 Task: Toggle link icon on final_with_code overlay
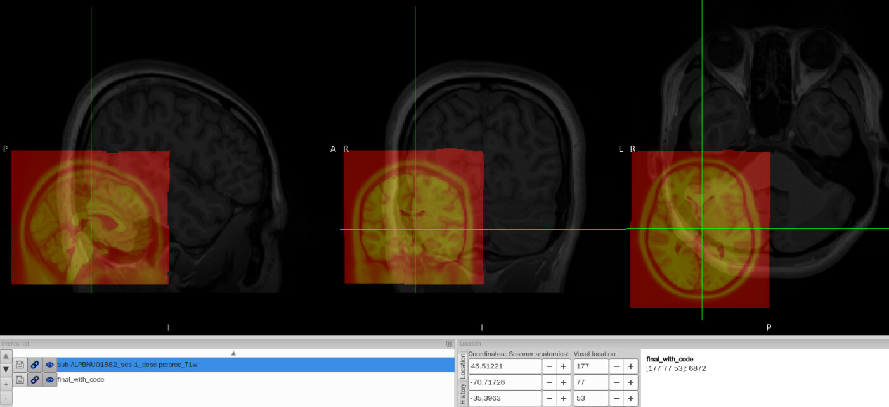[x=35, y=380]
